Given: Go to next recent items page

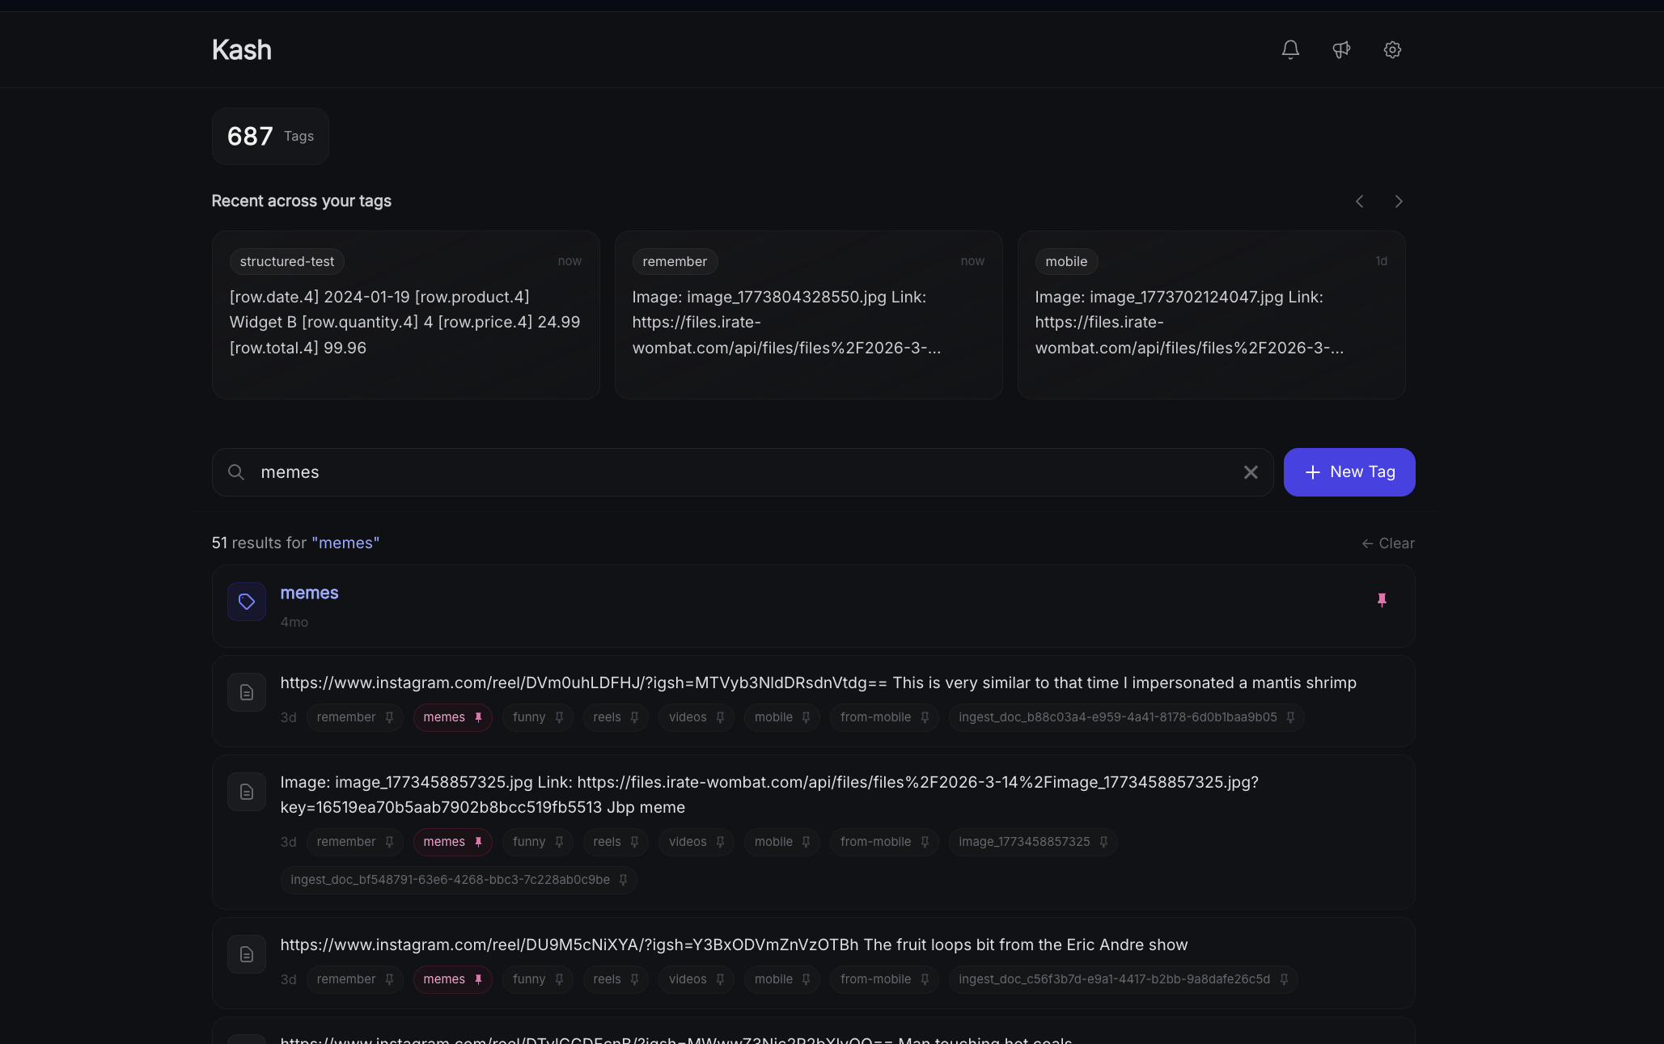Looking at the screenshot, I should pyautogui.click(x=1399, y=201).
